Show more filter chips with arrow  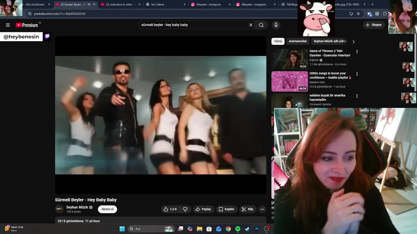click(353, 42)
